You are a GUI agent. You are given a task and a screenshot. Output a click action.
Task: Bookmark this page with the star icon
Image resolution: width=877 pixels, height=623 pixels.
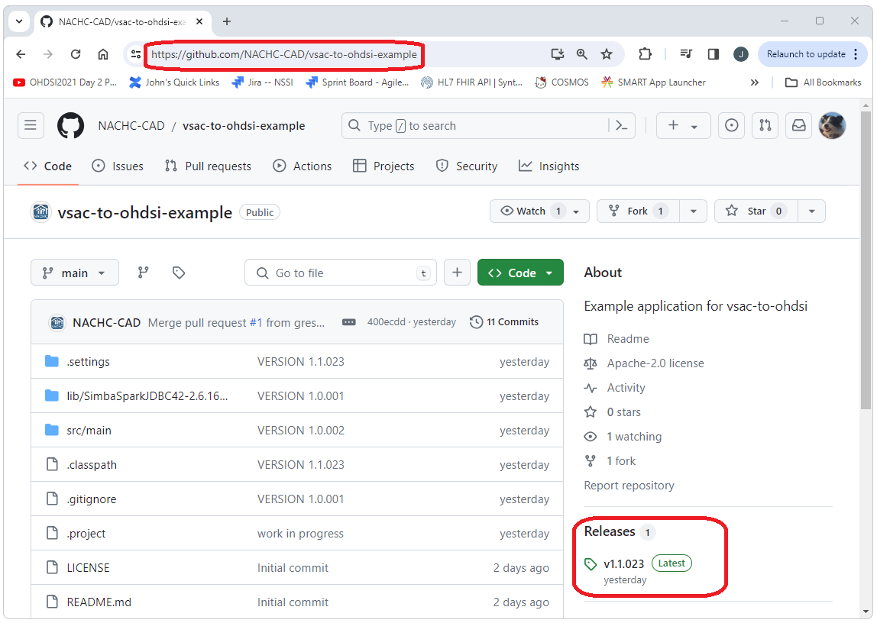(607, 54)
